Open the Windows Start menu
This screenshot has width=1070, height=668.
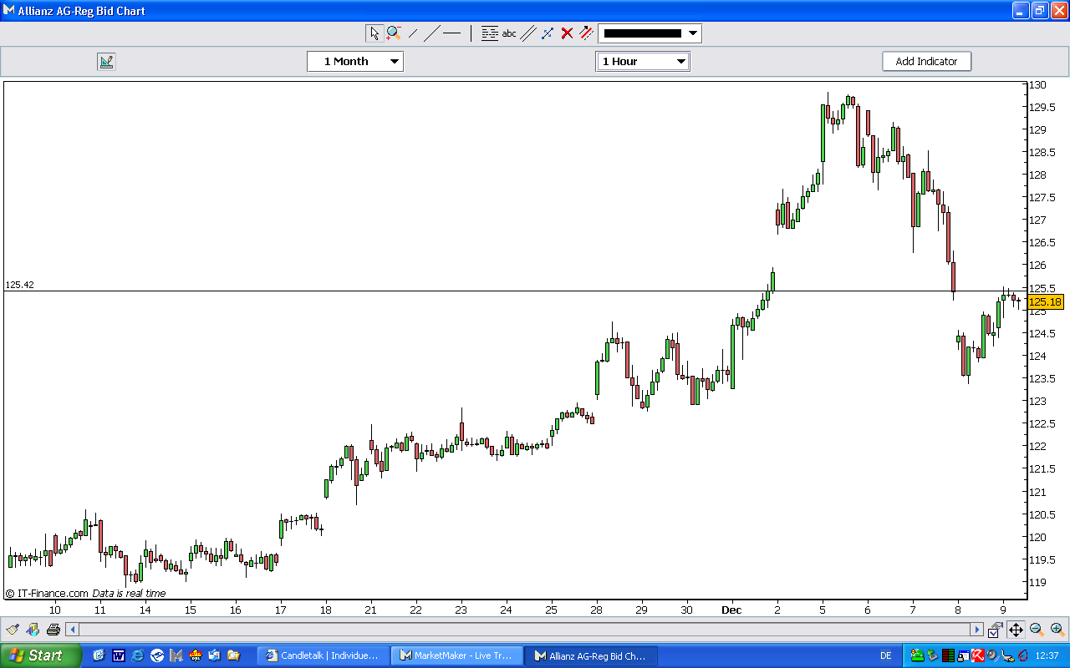(x=40, y=655)
